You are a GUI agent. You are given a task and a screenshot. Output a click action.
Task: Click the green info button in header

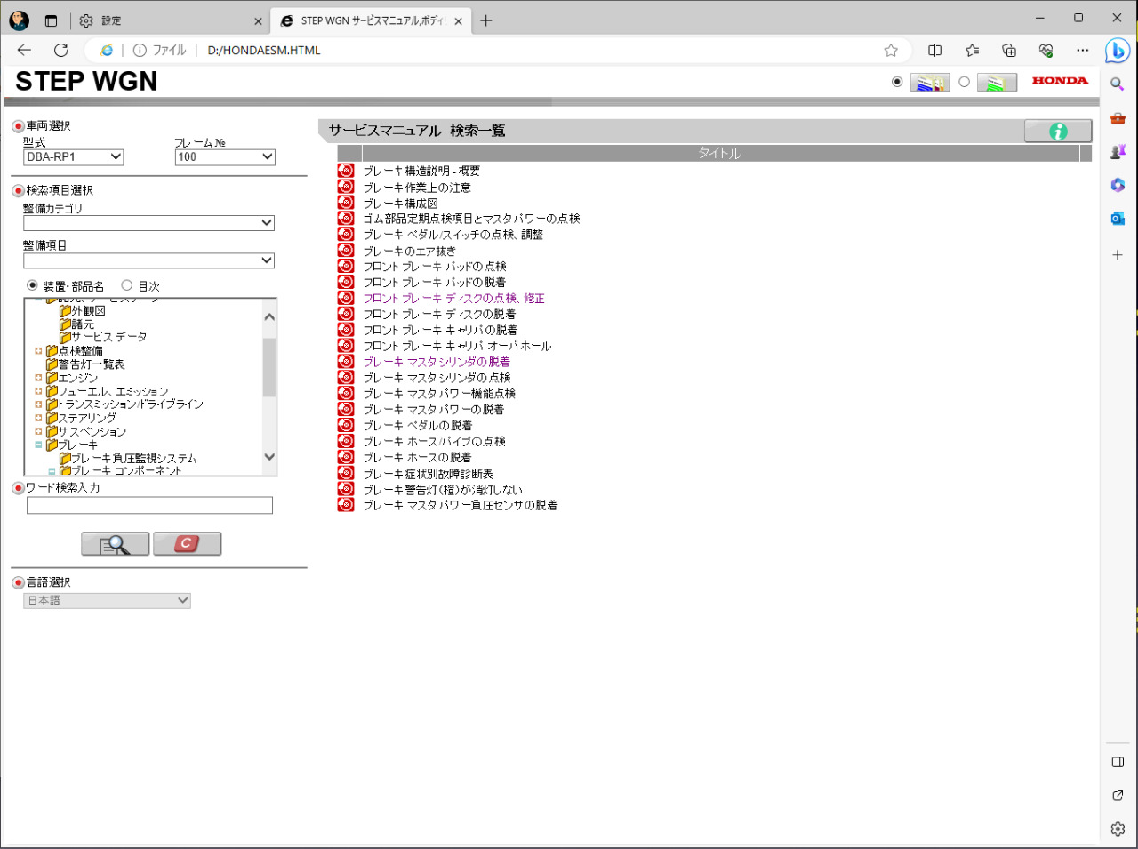coord(1058,131)
